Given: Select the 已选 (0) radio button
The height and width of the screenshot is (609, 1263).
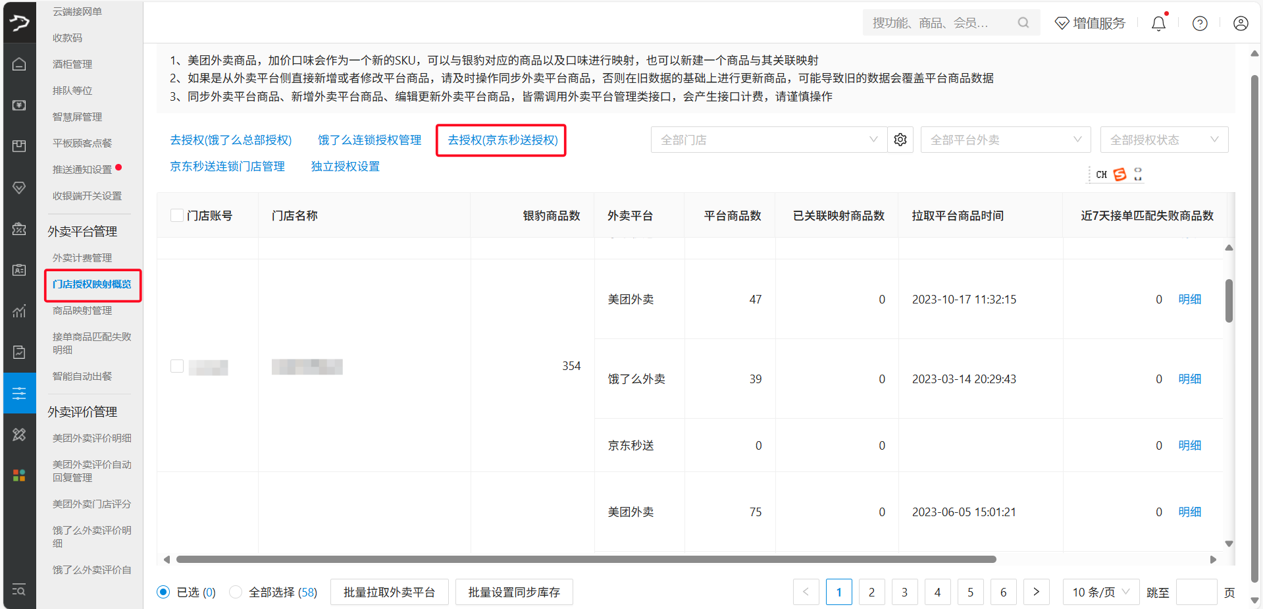Looking at the screenshot, I should coord(163,593).
